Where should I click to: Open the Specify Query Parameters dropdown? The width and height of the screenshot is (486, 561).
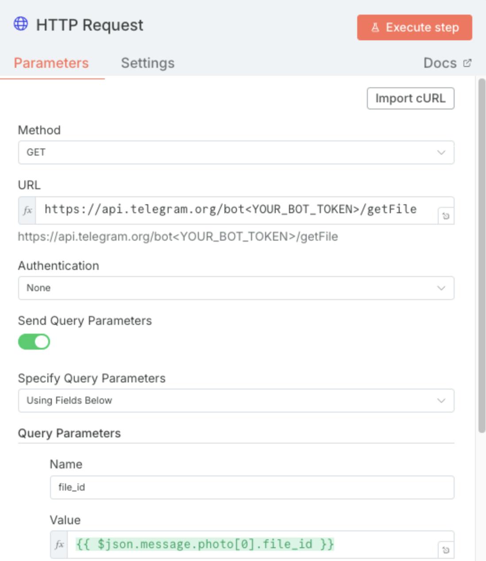(236, 401)
